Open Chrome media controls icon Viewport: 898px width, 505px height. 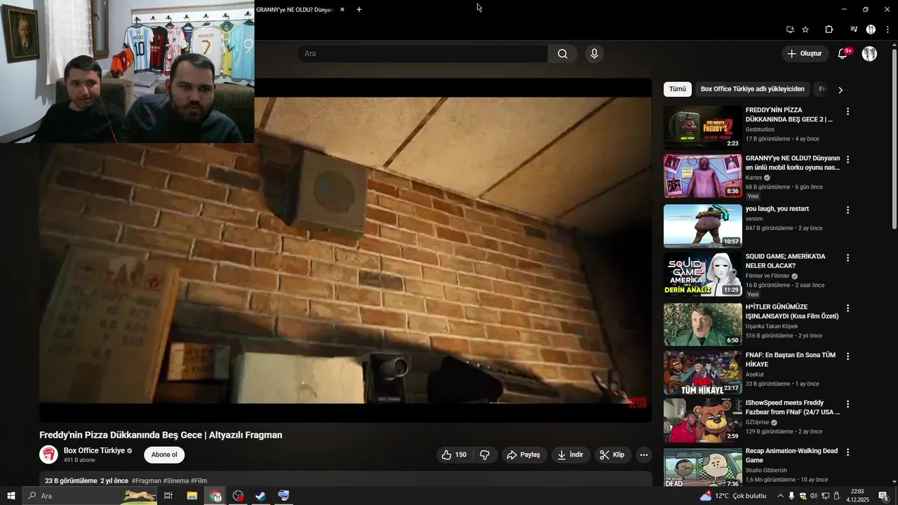pyautogui.click(x=854, y=29)
